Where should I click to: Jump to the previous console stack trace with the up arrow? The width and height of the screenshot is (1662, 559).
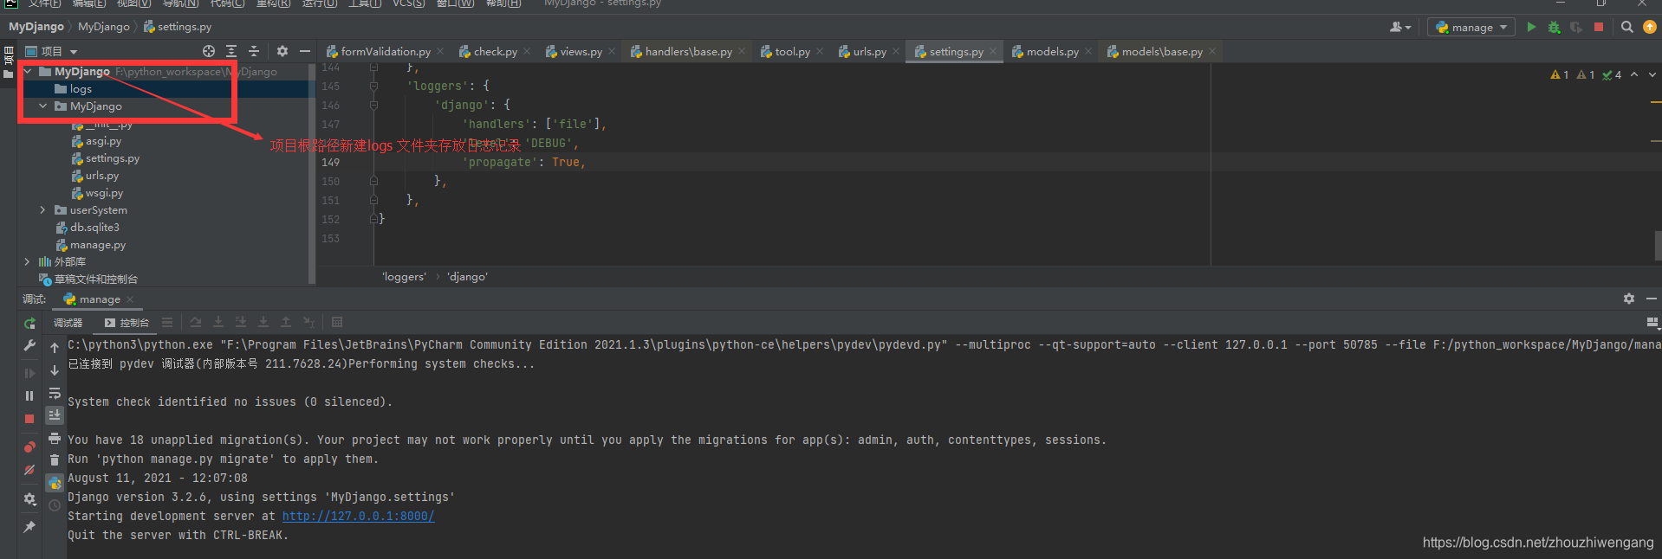(x=55, y=348)
